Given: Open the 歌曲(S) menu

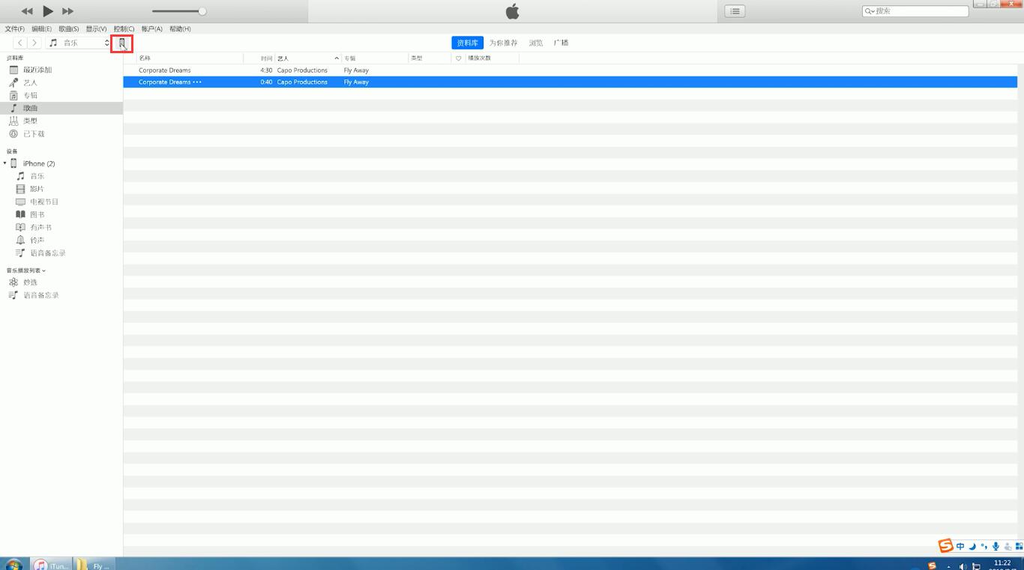Looking at the screenshot, I should (x=69, y=29).
